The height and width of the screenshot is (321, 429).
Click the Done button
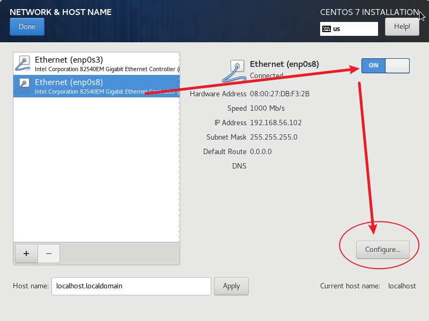click(x=27, y=27)
